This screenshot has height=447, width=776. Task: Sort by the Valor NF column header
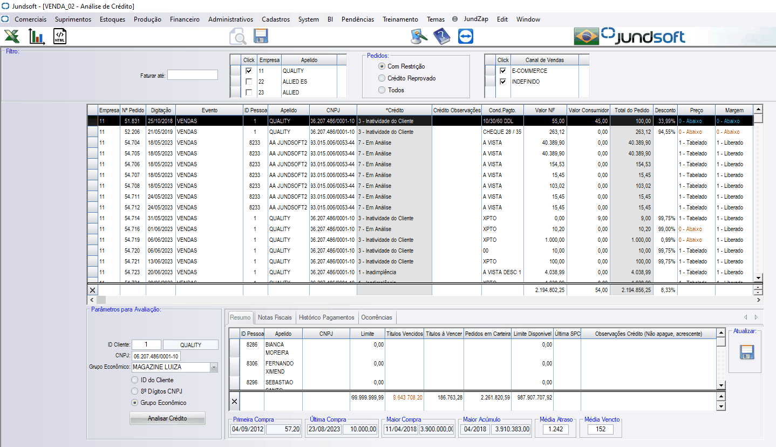pos(545,110)
